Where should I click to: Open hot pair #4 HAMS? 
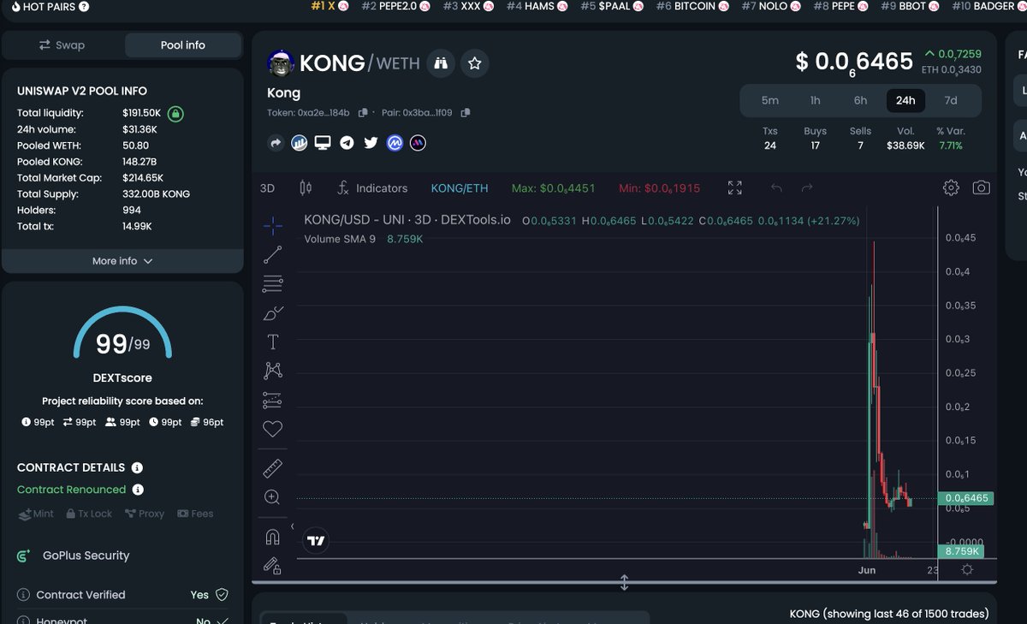pyautogui.click(x=537, y=6)
